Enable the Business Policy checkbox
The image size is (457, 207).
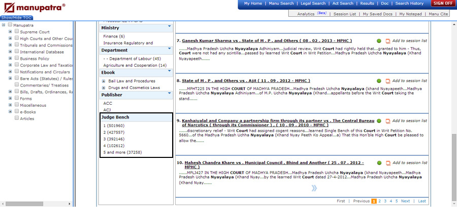[x=17, y=58]
